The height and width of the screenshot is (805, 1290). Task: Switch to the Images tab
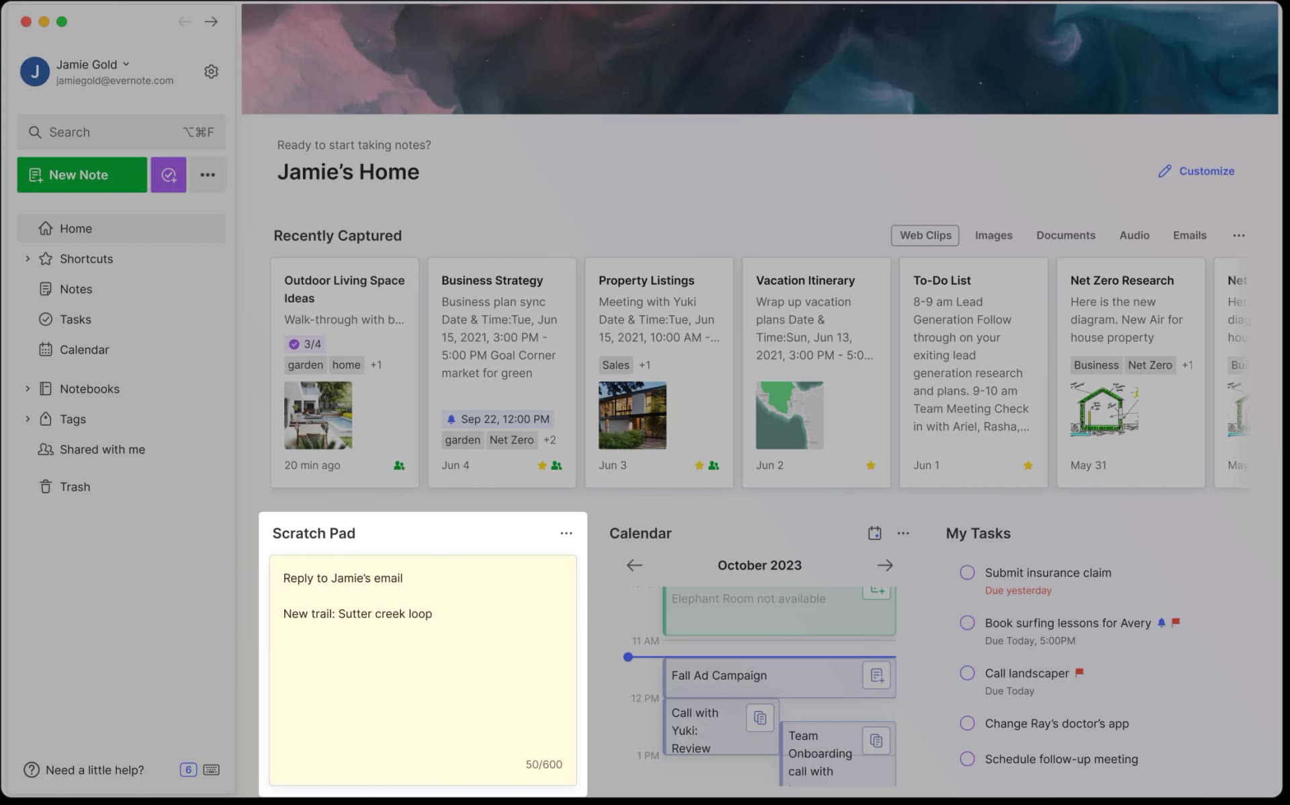[994, 235]
